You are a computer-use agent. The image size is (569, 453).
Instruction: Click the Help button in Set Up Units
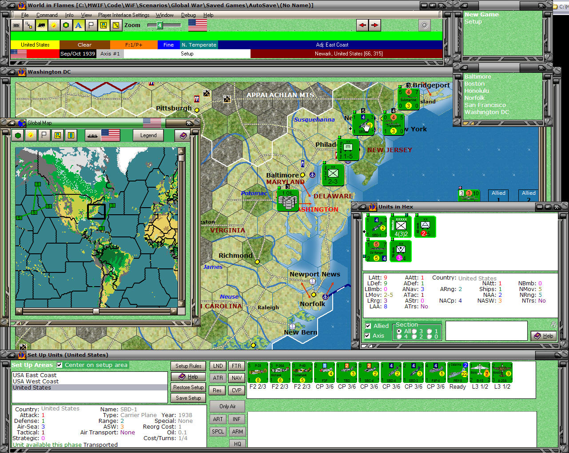(188, 377)
